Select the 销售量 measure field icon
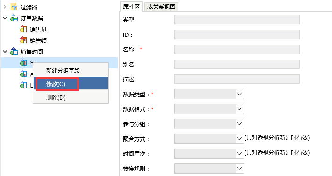The height and width of the screenshot is (176, 332). coord(23,29)
